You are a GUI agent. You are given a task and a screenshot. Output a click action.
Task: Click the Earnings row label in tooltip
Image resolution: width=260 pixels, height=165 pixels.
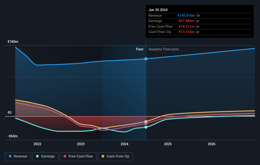pyautogui.click(x=155, y=21)
